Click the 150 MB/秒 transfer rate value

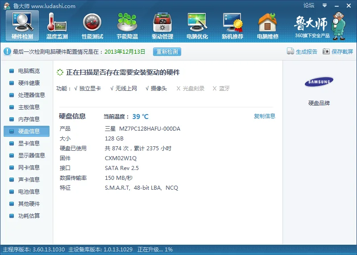(x=119, y=178)
